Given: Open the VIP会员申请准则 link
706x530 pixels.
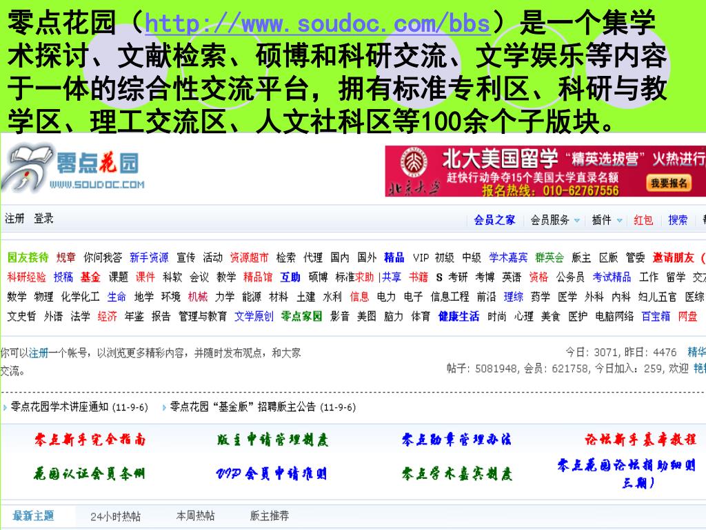Looking at the screenshot, I should coord(272,473).
